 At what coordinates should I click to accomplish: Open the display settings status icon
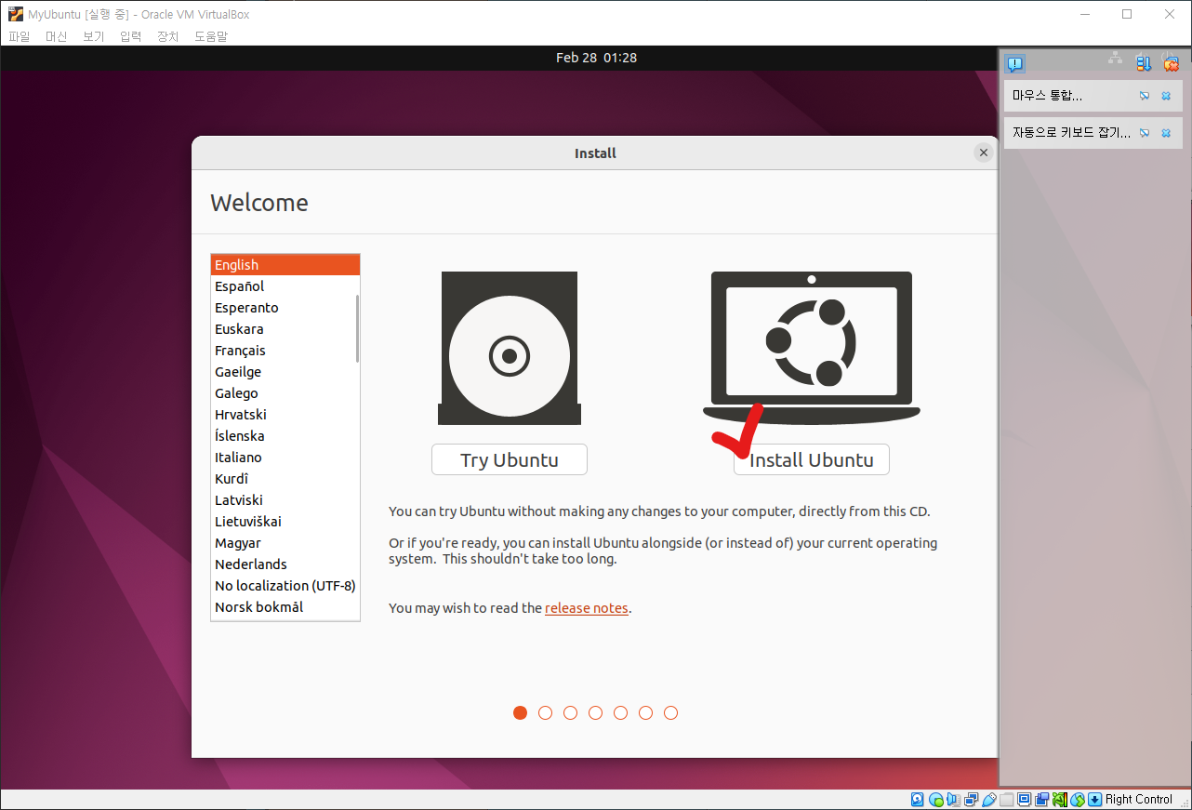tap(1025, 799)
